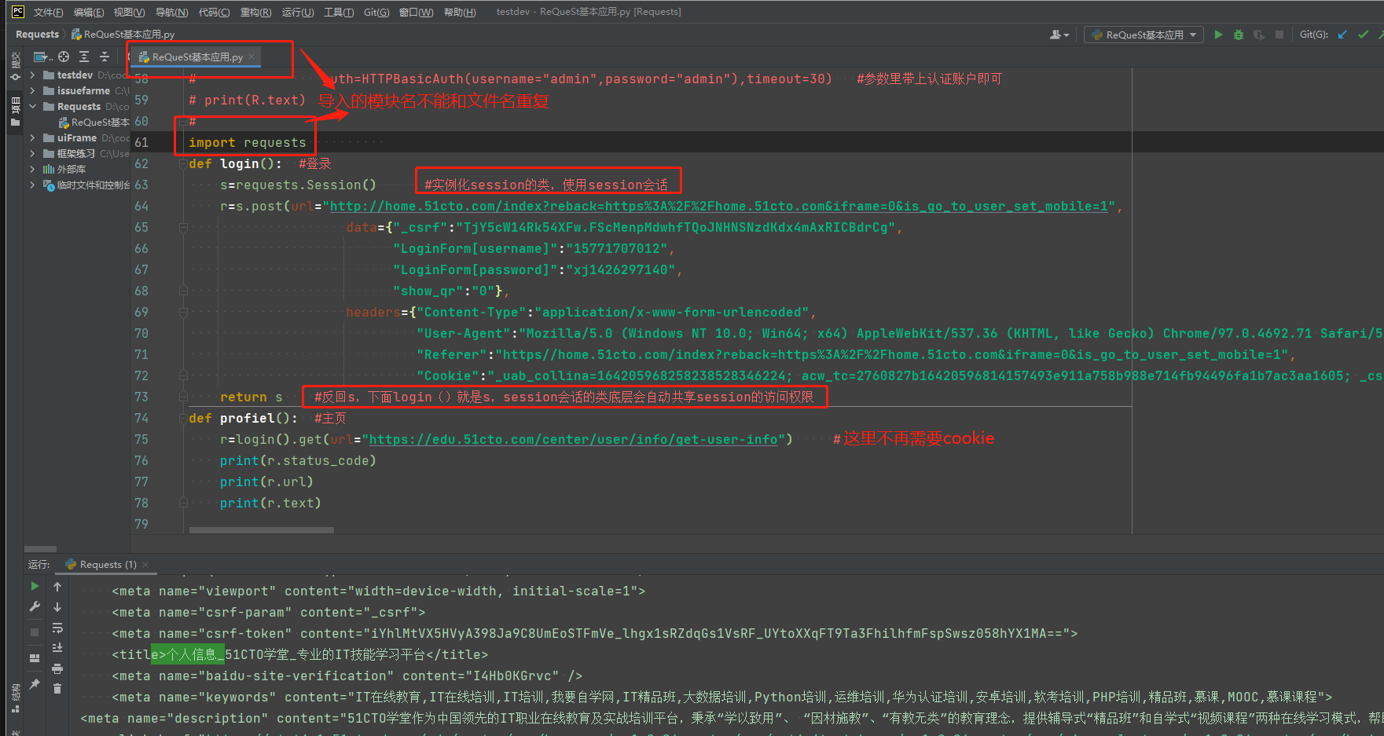Toggle the fold marker on line 73
Screen dimensions: 1384x736
click(183, 397)
